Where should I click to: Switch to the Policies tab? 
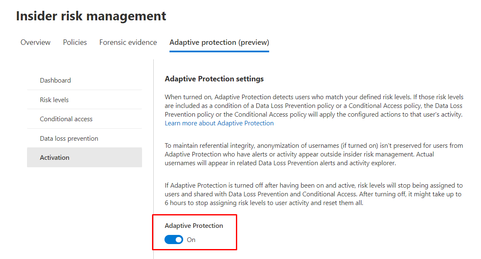pos(75,42)
